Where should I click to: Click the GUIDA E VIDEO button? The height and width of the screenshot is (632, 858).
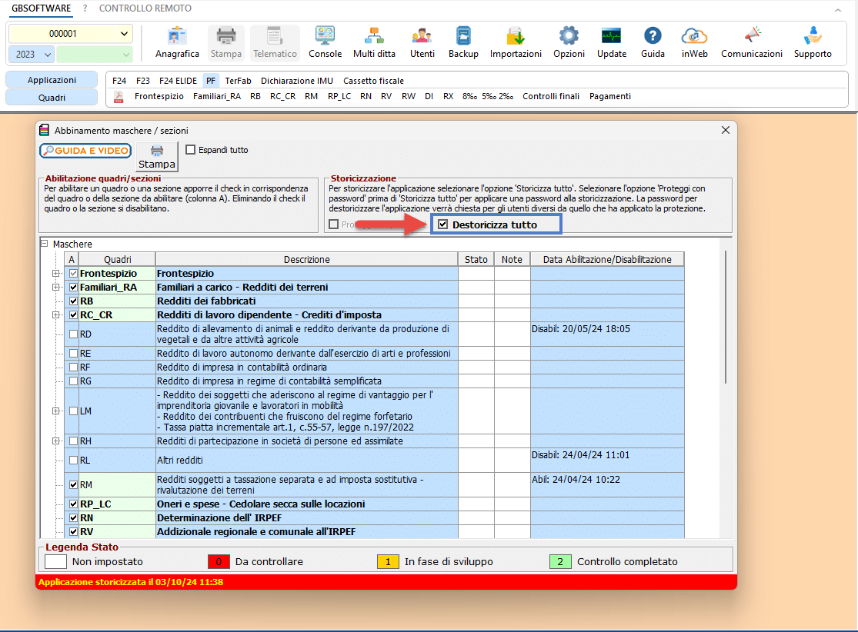pyautogui.click(x=85, y=151)
